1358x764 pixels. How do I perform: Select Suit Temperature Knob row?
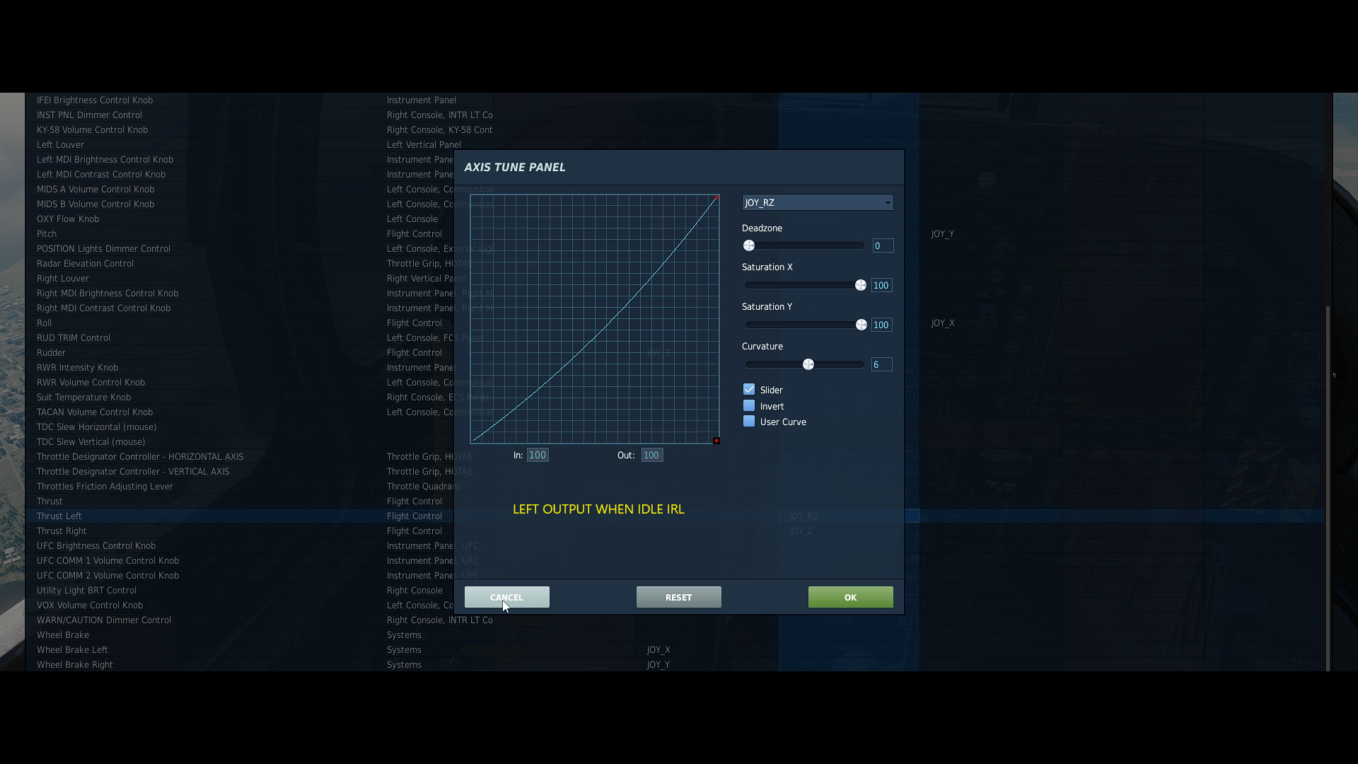[x=675, y=397]
